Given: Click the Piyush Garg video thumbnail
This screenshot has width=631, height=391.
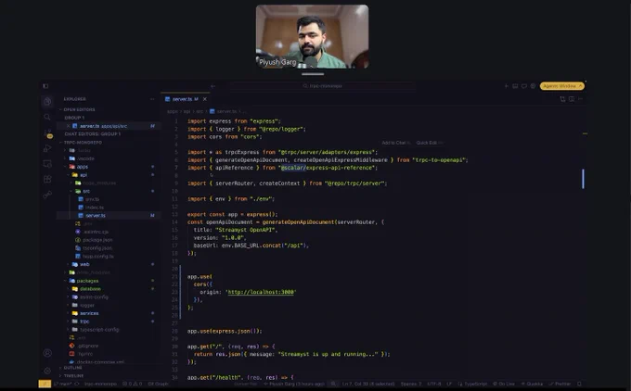Looking at the screenshot, I should coord(313,36).
